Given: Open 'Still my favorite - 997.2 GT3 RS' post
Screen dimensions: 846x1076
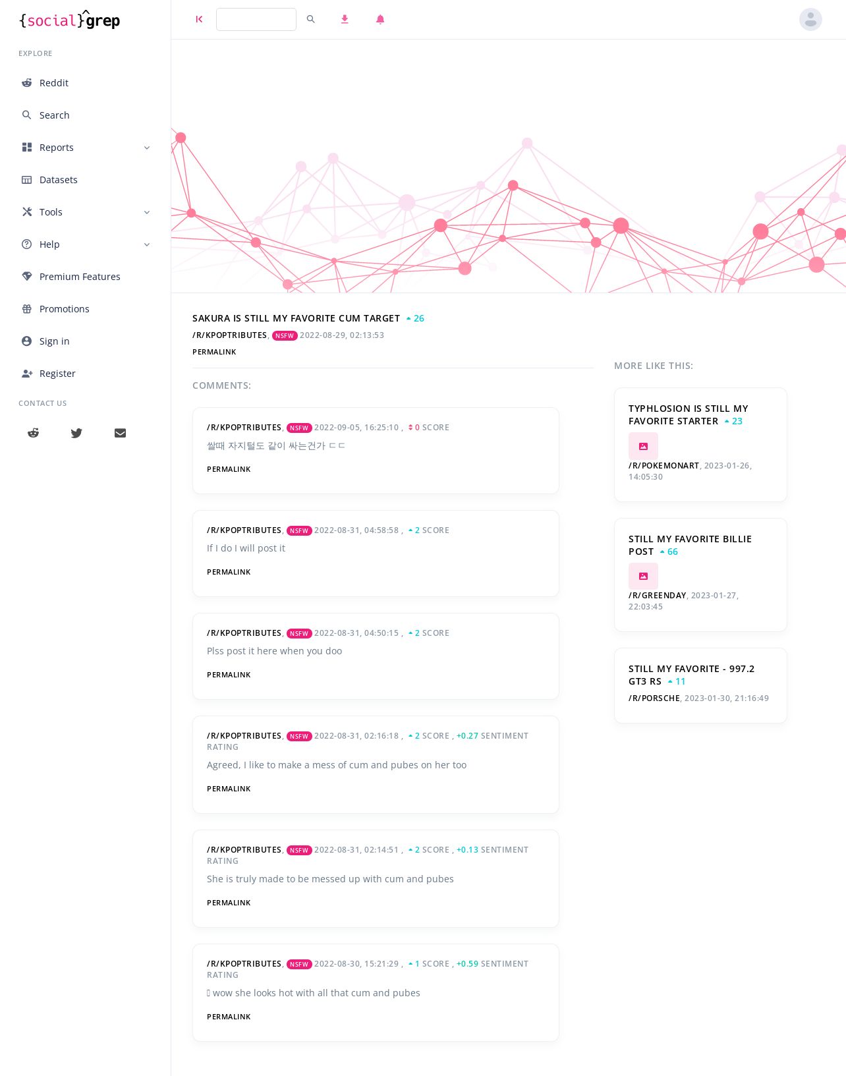Looking at the screenshot, I should point(691,675).
